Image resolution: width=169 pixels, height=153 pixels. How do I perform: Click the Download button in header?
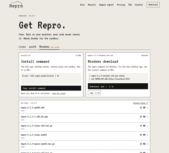(153, 5)
